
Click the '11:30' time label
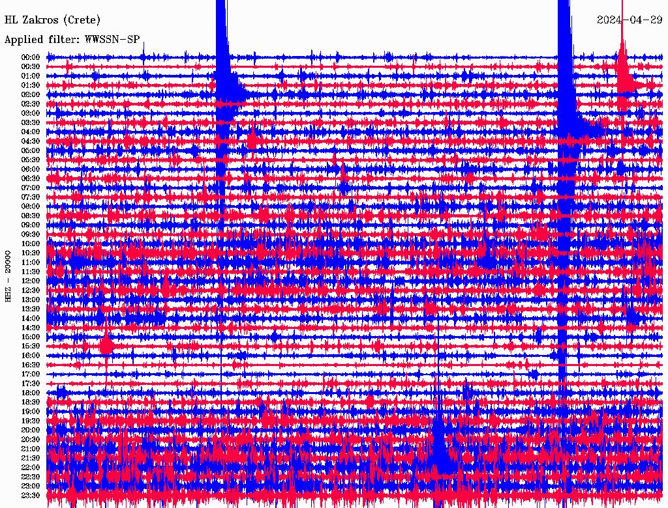(x=31, y=272)
